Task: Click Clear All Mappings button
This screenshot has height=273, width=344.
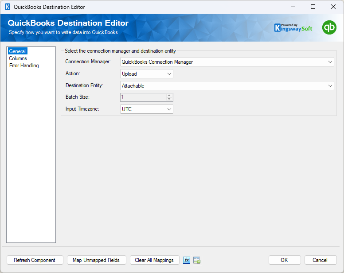Action: [x=154, y=260]
